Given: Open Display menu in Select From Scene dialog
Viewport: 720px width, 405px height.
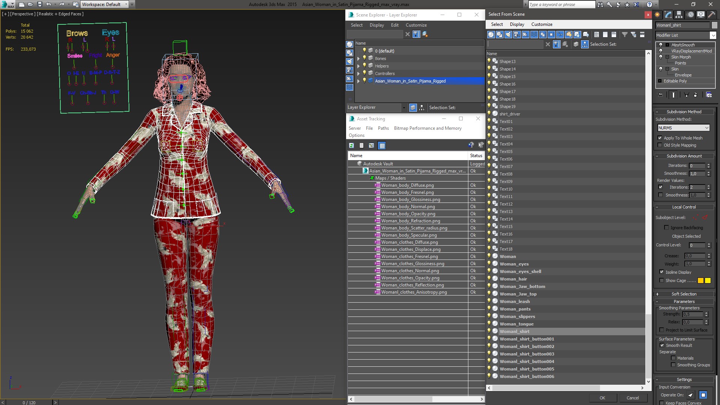Looking at the screenshot, I should tap(517, 24).
